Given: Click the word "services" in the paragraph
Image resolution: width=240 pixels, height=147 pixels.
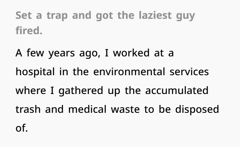Looking at the screenshot, I should (x=189, y=71).
